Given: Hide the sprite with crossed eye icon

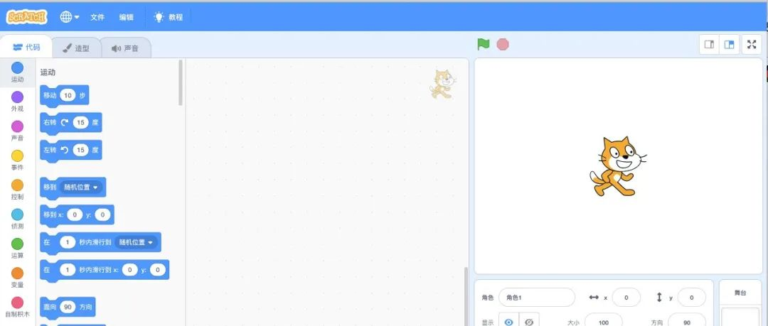Looking at the screenshot, I should pyautogui.click(x=529, y=321).
